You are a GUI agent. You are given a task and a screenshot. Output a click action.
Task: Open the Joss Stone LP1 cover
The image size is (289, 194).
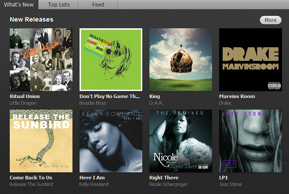[x=251, y=141]
